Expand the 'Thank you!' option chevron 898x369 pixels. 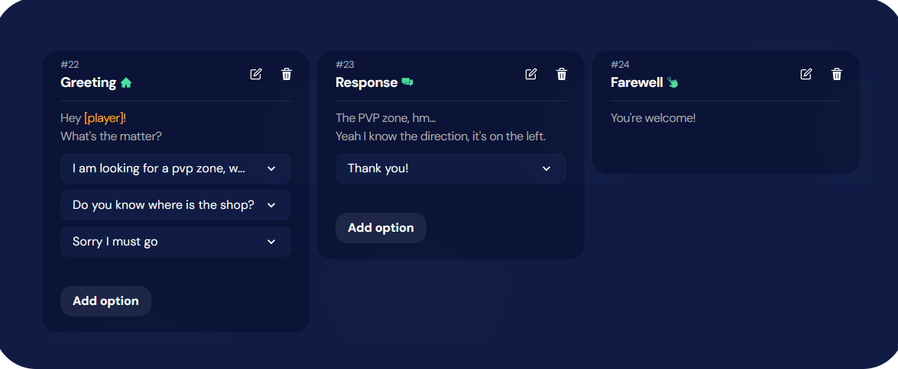coord(546,168)
